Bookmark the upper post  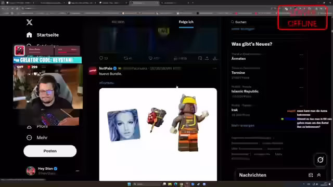click(200, 58)
